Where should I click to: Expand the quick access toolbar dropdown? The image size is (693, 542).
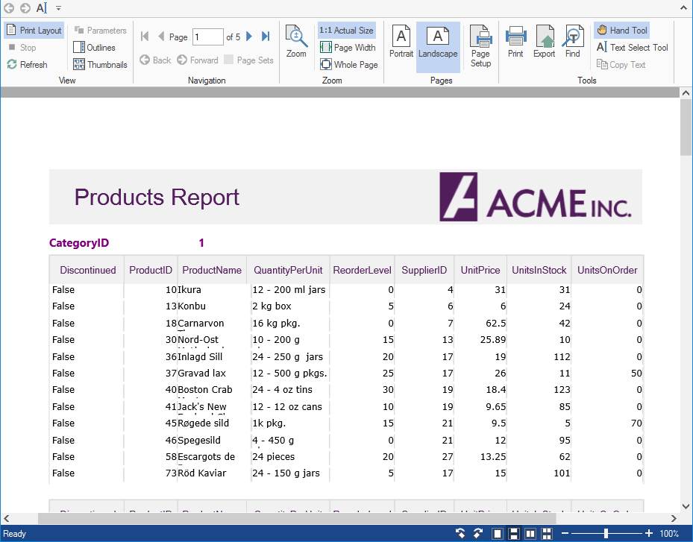click(x=59, y=8)
